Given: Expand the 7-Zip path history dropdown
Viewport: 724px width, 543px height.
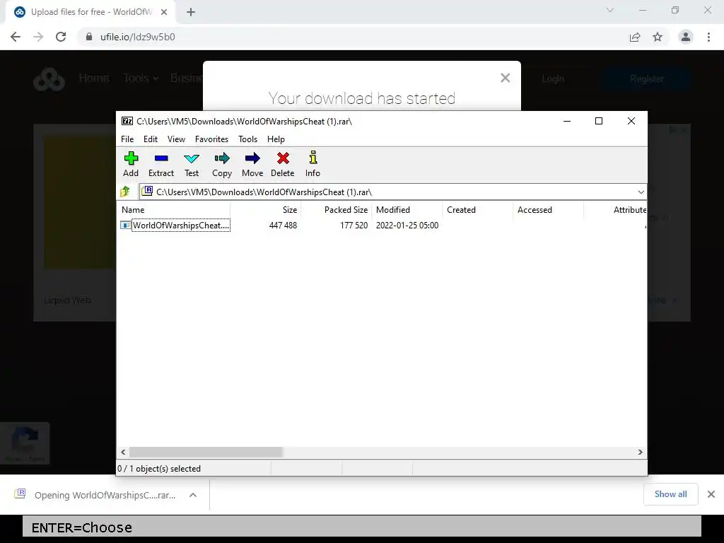Looking at the screenshot, I should click(641, 192).
